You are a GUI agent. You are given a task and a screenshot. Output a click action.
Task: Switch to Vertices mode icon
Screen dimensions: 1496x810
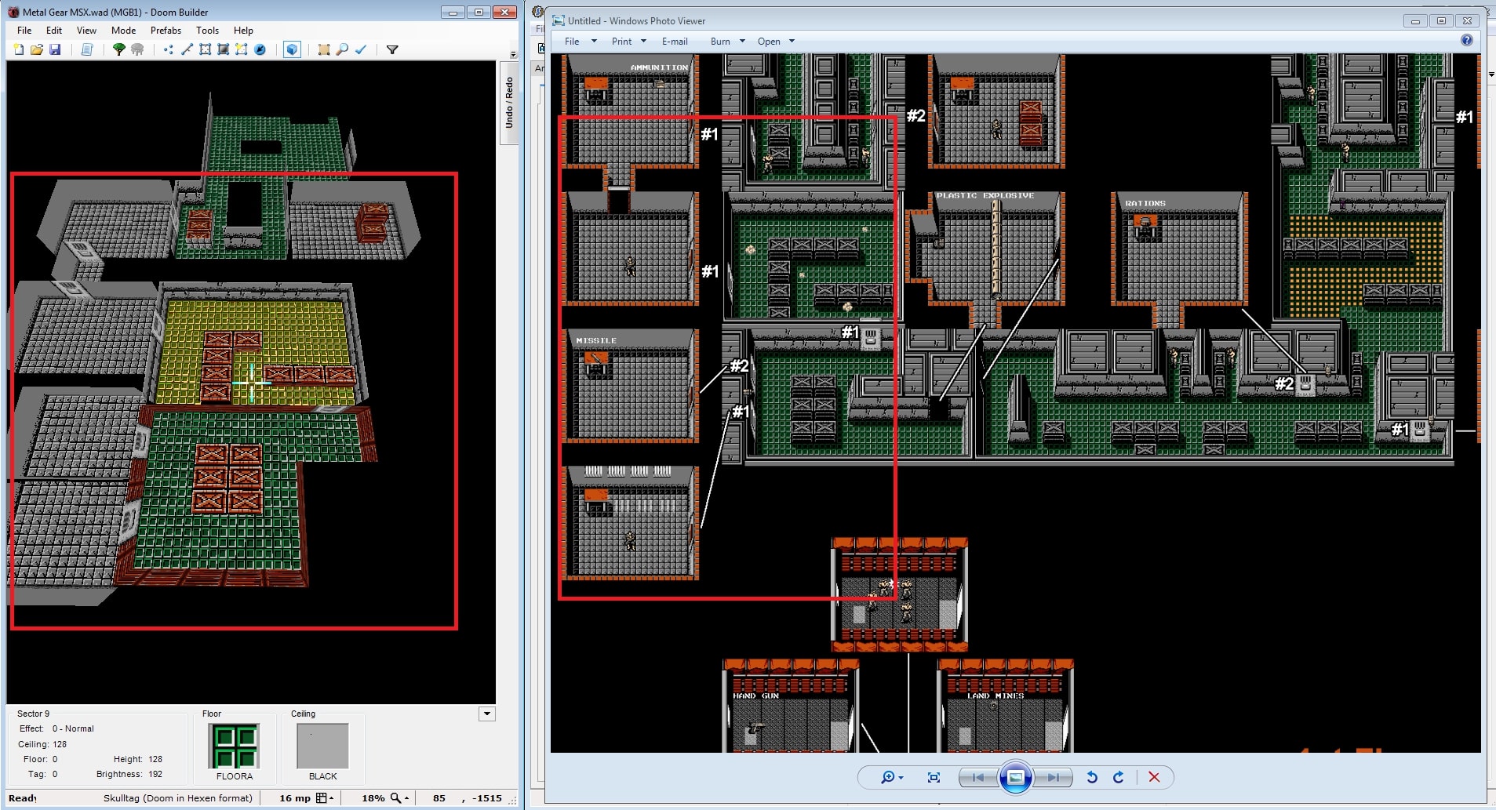pyautogui.click(x=169, y=49)
